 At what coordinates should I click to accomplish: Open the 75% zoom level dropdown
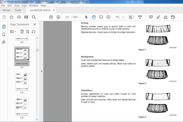pos(120,17)
